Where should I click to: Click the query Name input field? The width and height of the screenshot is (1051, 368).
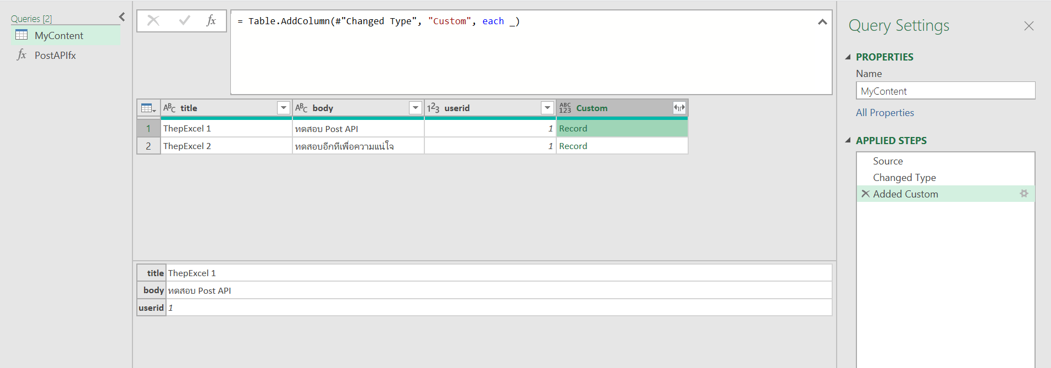coord(945,91)
